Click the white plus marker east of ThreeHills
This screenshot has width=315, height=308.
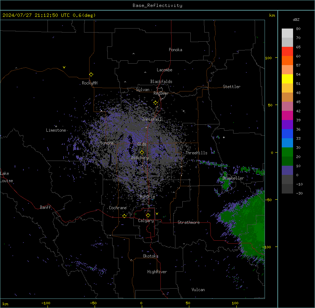(x=224, y=137)
